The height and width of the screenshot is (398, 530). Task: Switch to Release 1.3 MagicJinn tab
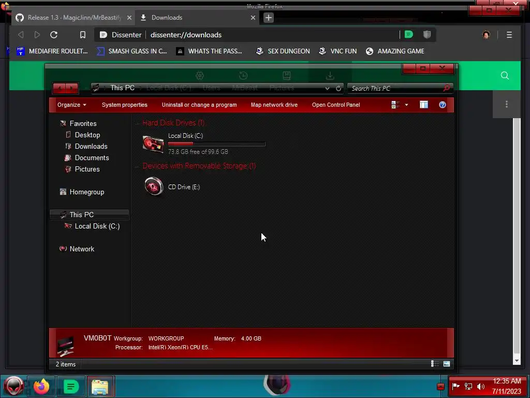pyautogui.click(x=73, y=18)
